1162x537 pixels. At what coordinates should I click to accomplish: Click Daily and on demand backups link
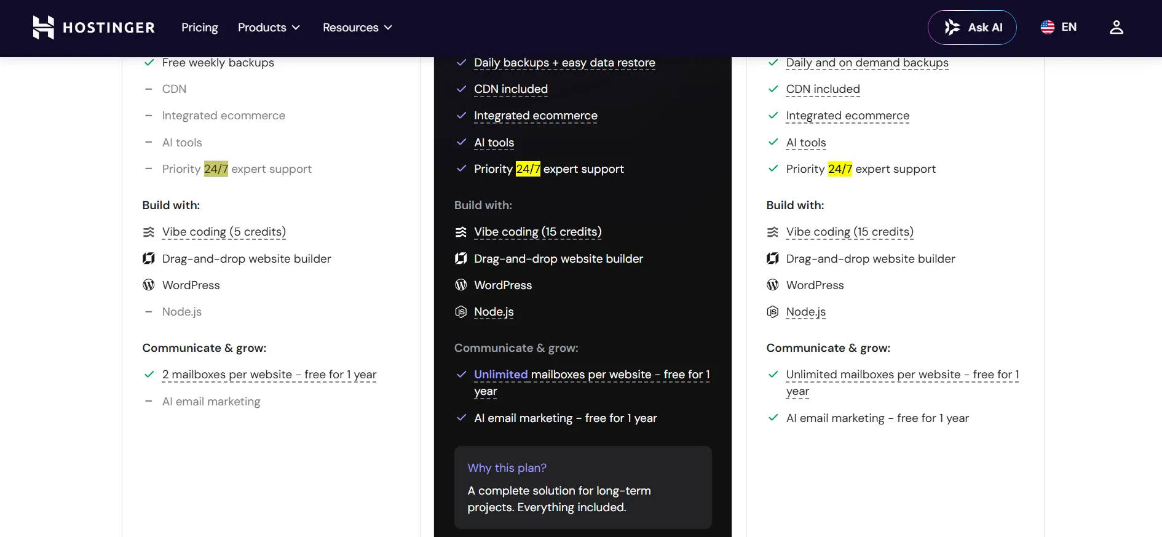[867, 63]
